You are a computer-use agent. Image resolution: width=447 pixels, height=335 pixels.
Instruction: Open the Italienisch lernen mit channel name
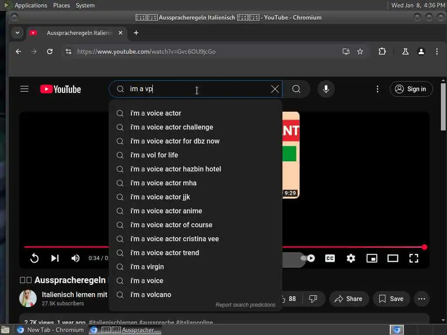pos(75,294)
